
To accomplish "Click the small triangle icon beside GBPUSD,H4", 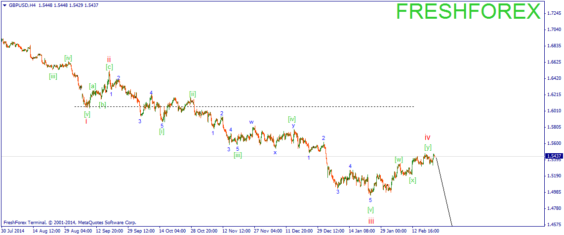I will pos(4,5).
